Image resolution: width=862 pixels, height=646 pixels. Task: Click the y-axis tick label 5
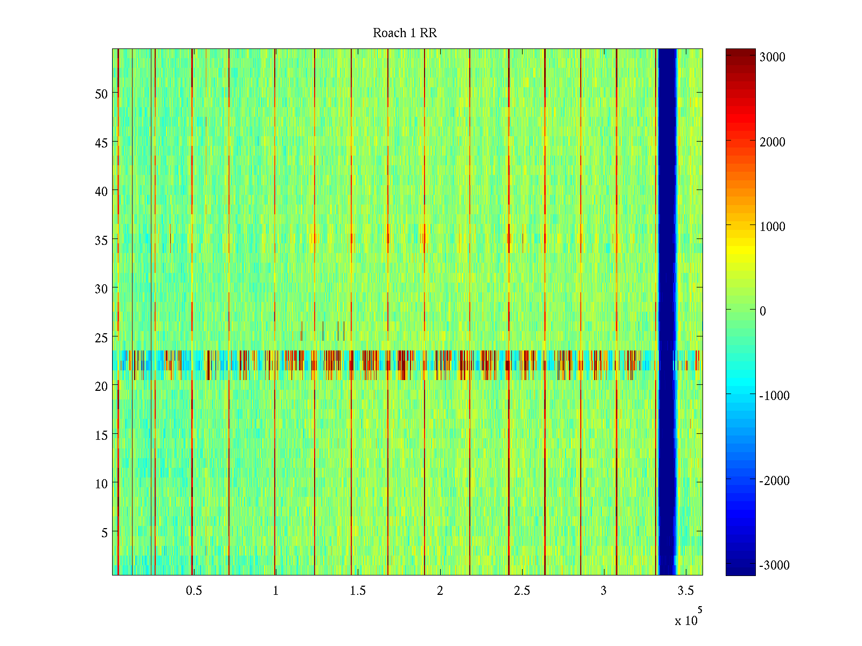pos(105,532)
